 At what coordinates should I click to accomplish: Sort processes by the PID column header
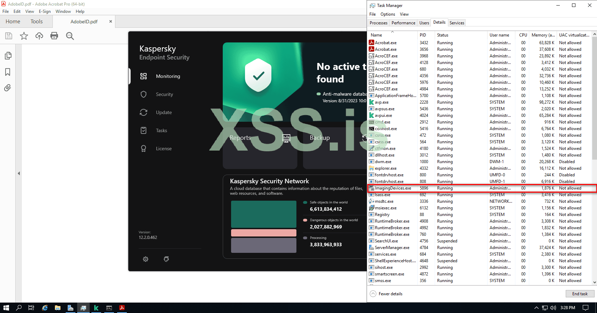426,35
